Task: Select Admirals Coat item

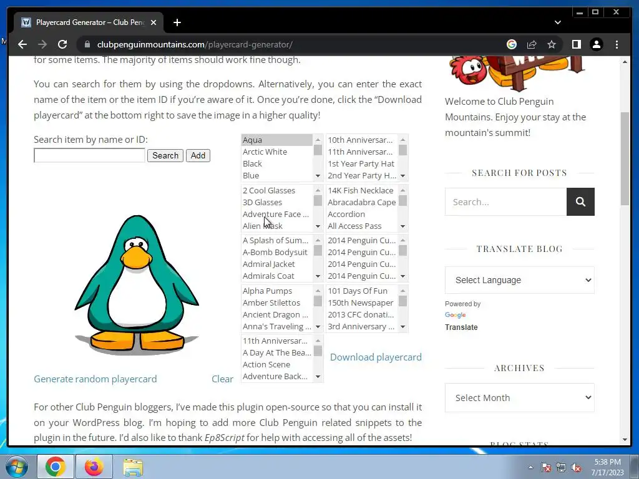Action: [276, 276]
